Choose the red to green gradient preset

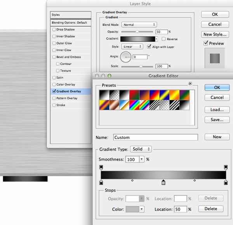tap(134, 95)
